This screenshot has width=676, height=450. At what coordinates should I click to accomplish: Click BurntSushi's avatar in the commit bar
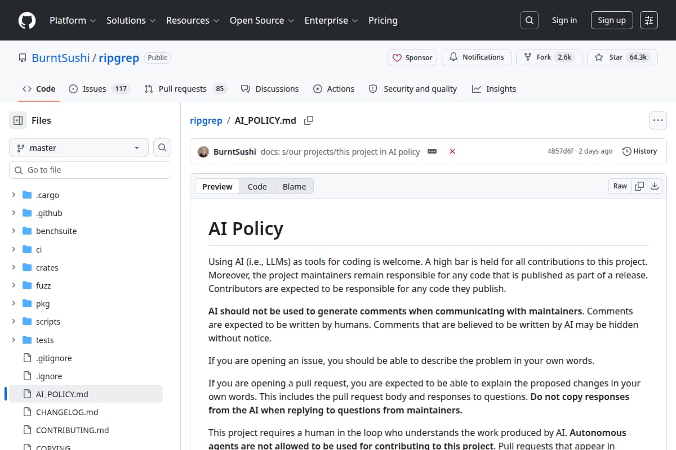203,151
